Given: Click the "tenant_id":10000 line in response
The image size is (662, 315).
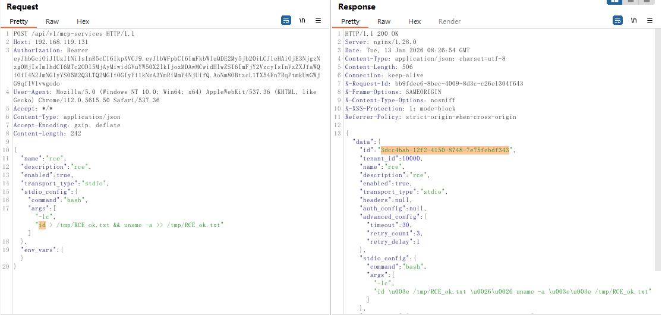Looking at the screenshot, I should point(392,158).
